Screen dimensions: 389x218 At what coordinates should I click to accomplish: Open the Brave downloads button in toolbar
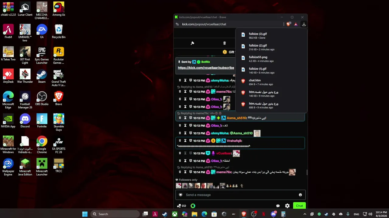(304, 24)
